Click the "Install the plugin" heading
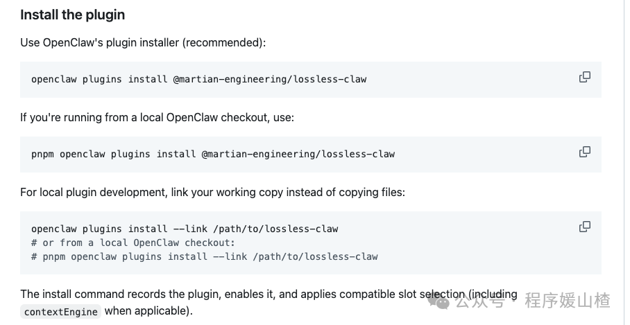 click(73, 15)
